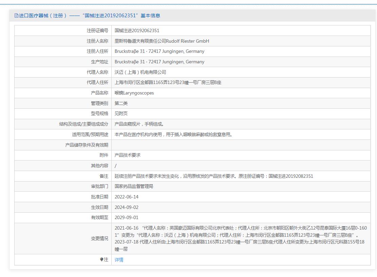
Task: Click the document icon in the header
Action: 16,16
